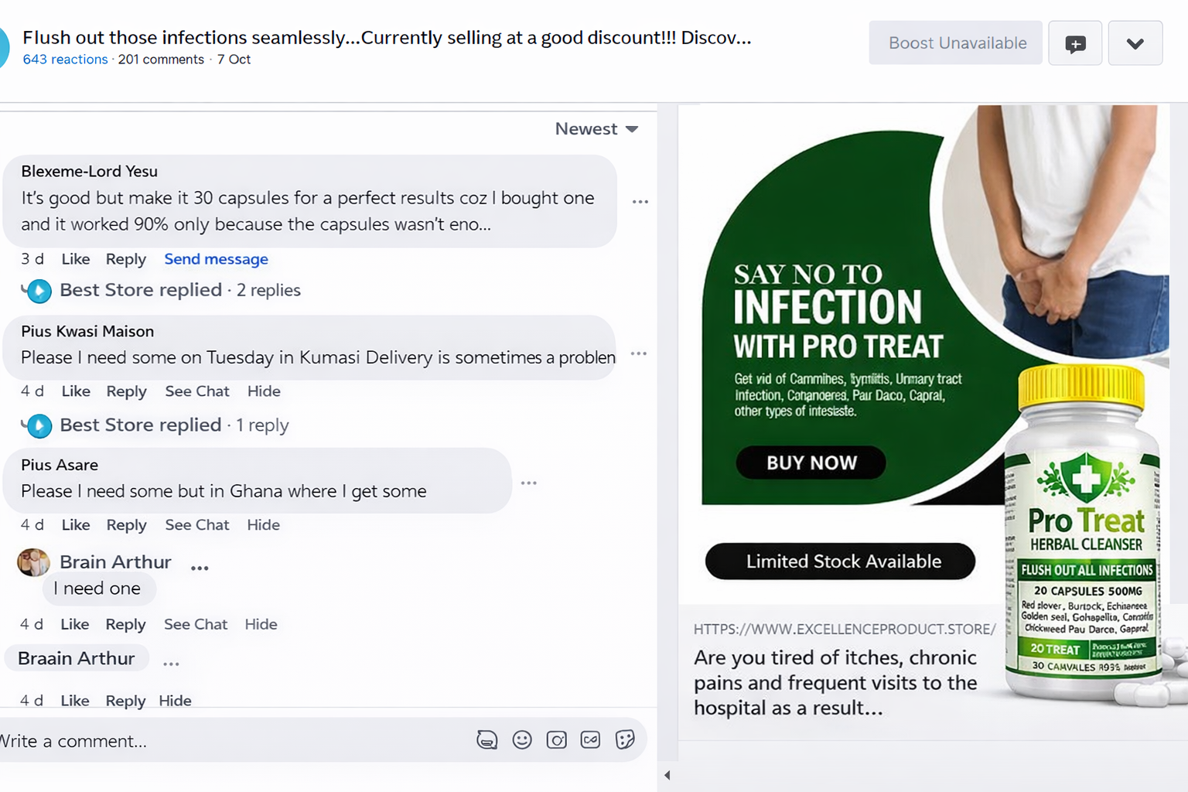1188x792 pixels.
Task: Collapse the side panel with the left arrow
Action: 667,775
